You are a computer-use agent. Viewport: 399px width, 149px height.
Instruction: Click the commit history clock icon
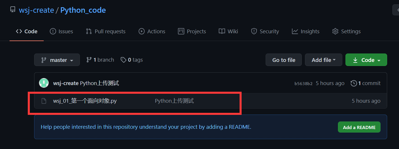point(354,83)
